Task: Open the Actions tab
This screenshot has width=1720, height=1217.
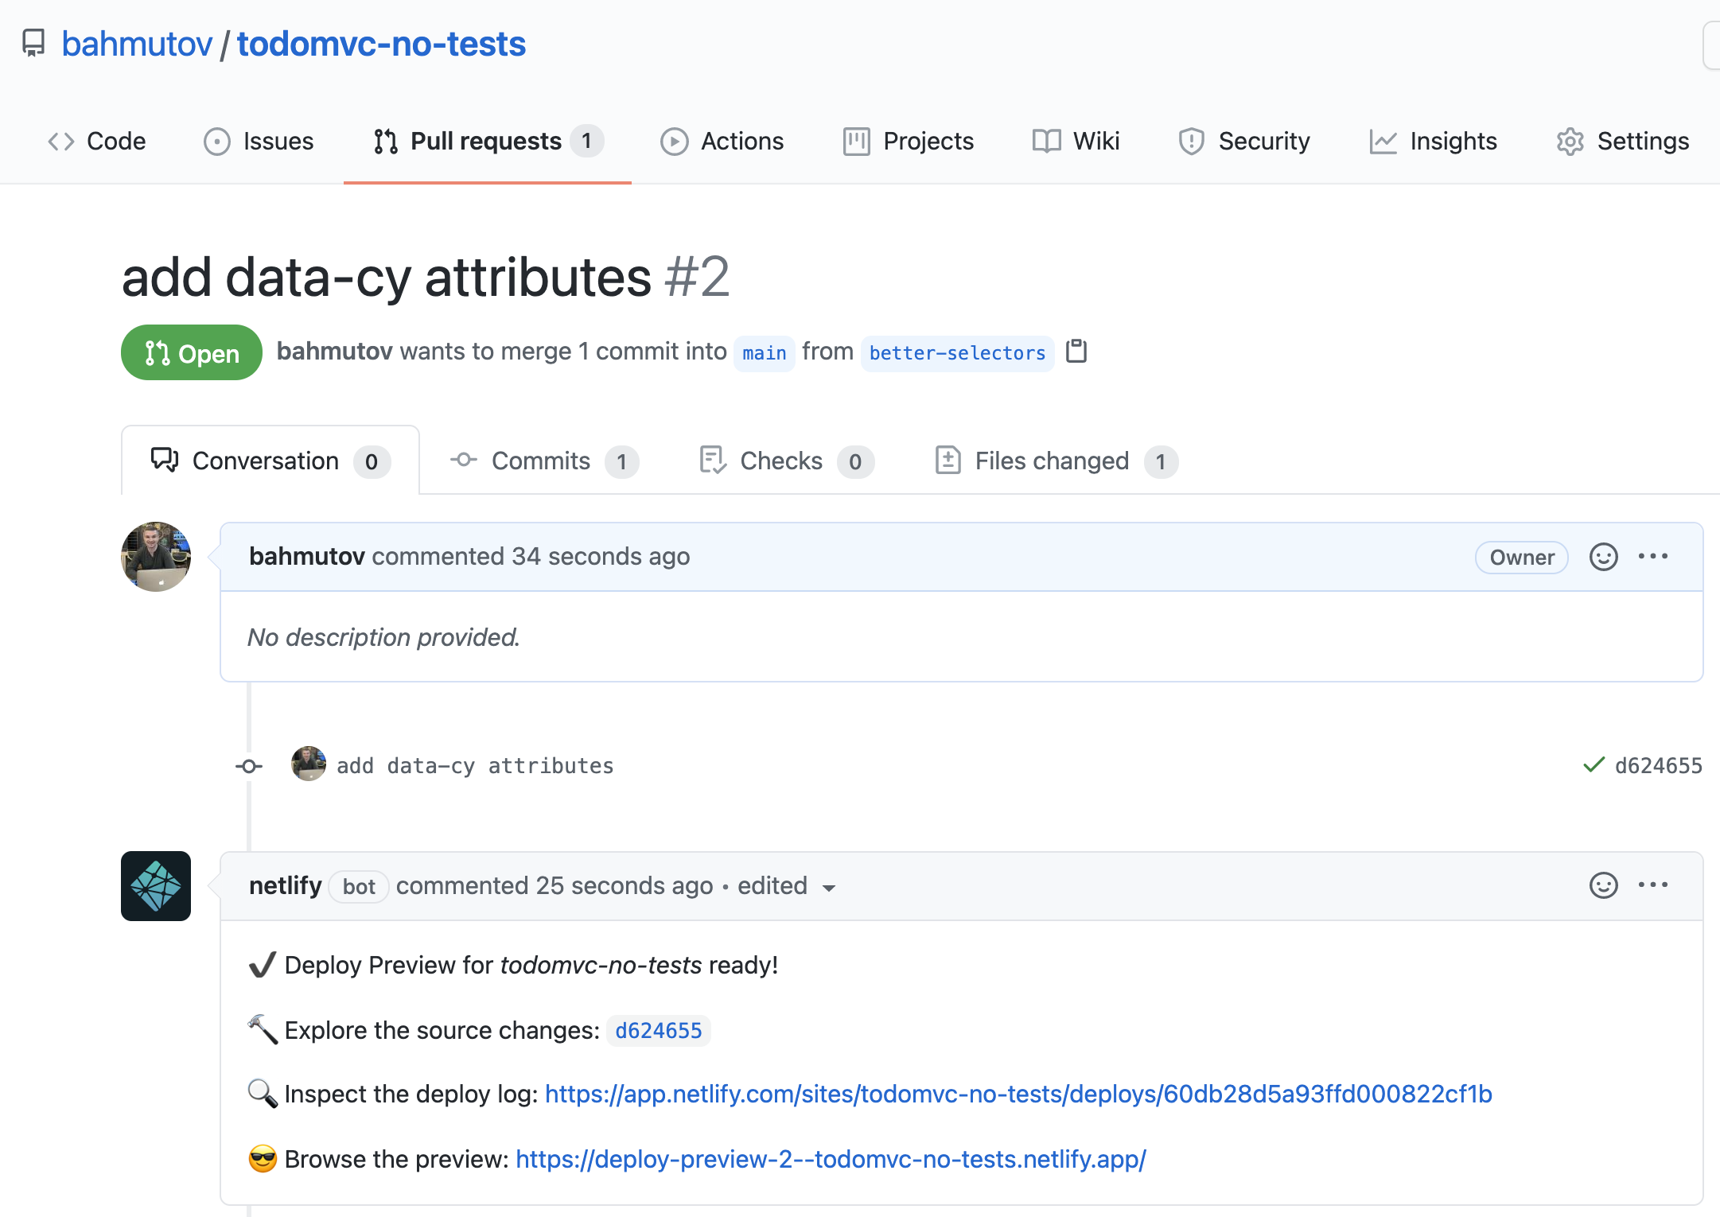Action: [722, 142]
